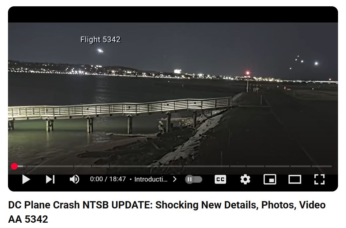Skip to the next video

(x=50, y=179)
